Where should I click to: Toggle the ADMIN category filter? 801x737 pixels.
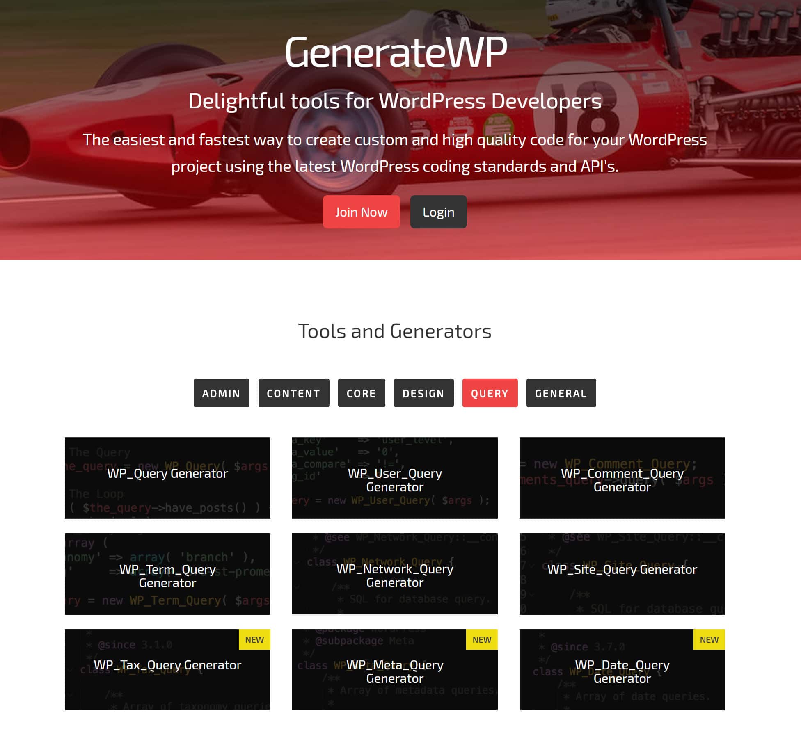[x=220, y=392]
